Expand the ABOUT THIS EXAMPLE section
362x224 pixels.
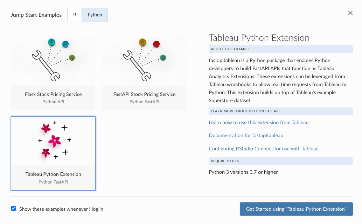281,49
